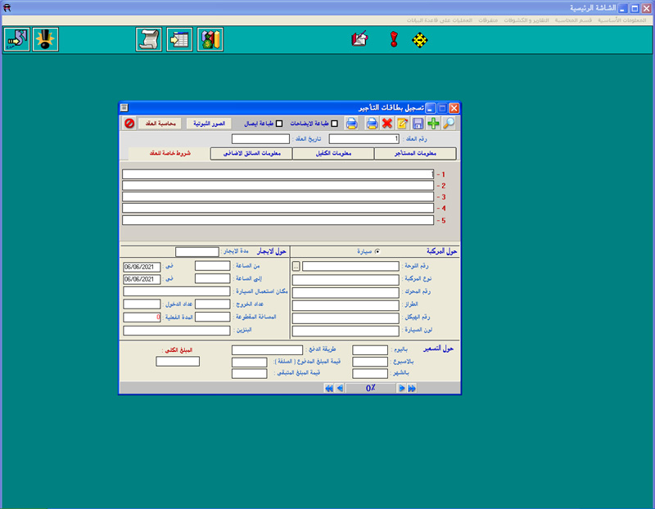Image resolution: width=655 pixels, height=509 pixels.
Task: Click the طريقة الدفع input field
Action: pos(267,350)
